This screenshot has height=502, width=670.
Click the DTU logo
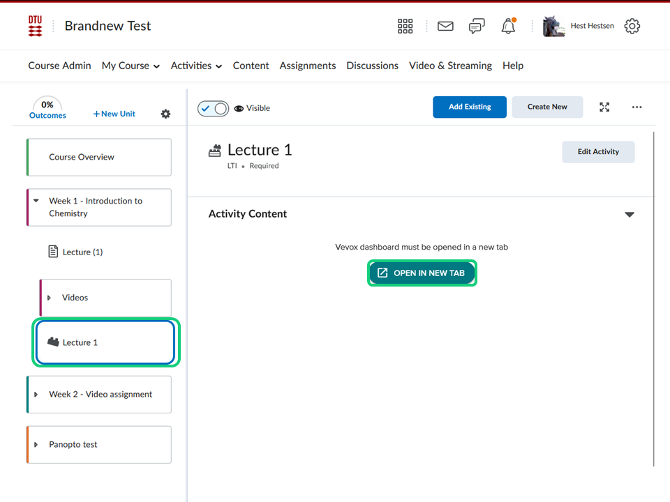coord(35,26)
